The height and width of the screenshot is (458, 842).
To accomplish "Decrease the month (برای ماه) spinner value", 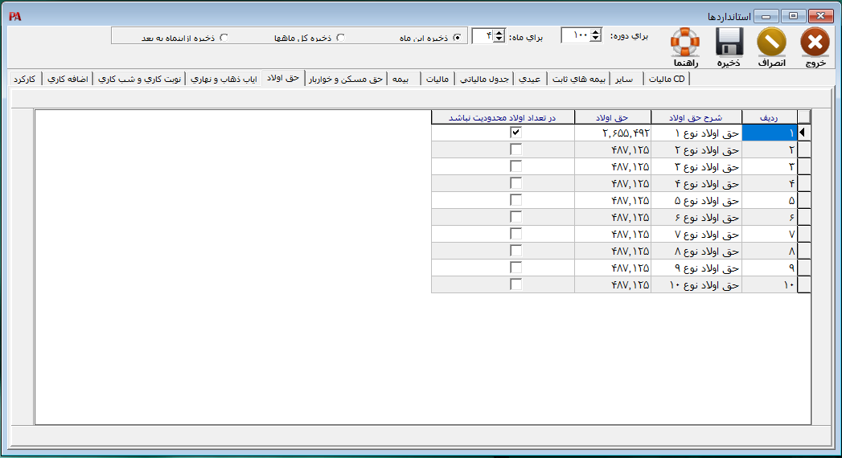I will click(x=499, y=39).
